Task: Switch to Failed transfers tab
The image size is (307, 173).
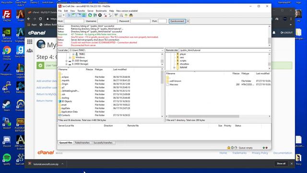Action: tap(82, 143)
